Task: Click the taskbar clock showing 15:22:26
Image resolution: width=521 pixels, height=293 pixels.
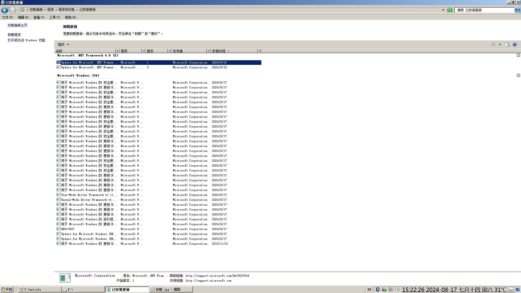Action: click(454, 290)
